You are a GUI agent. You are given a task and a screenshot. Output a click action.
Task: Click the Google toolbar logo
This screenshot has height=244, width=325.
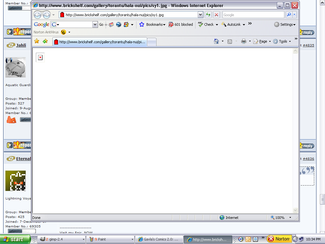coord(42,24)
